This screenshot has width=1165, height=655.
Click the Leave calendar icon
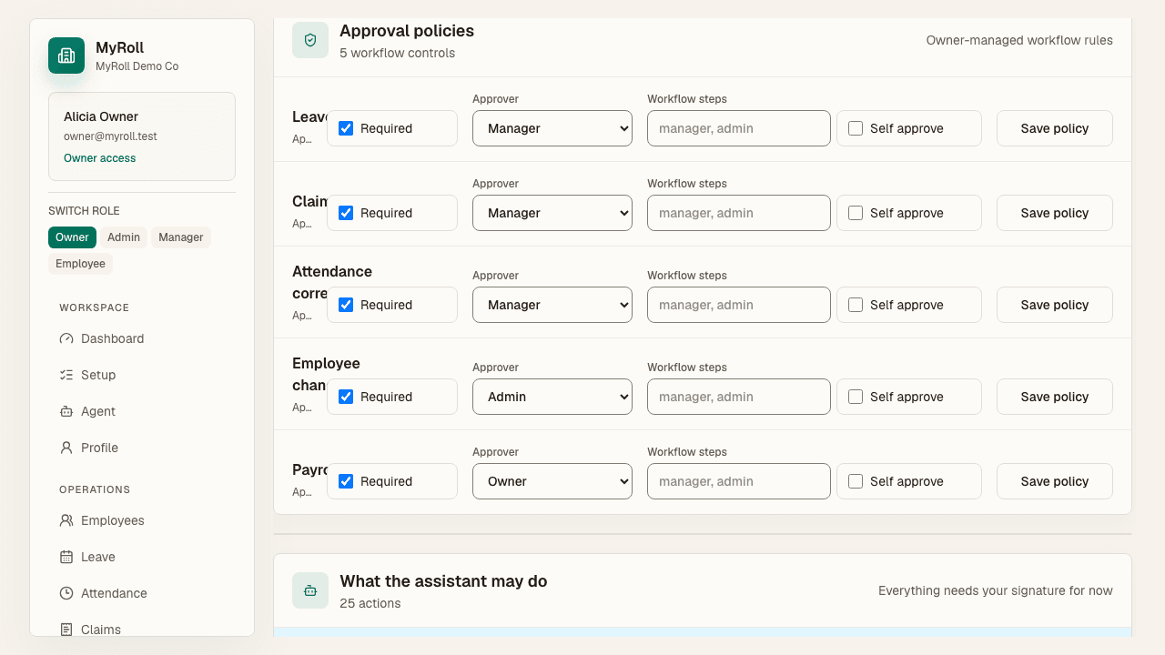[66, 557]
